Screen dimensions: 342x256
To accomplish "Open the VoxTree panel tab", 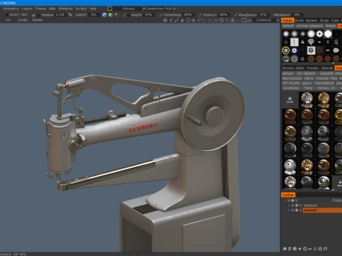I will [288, 195].
